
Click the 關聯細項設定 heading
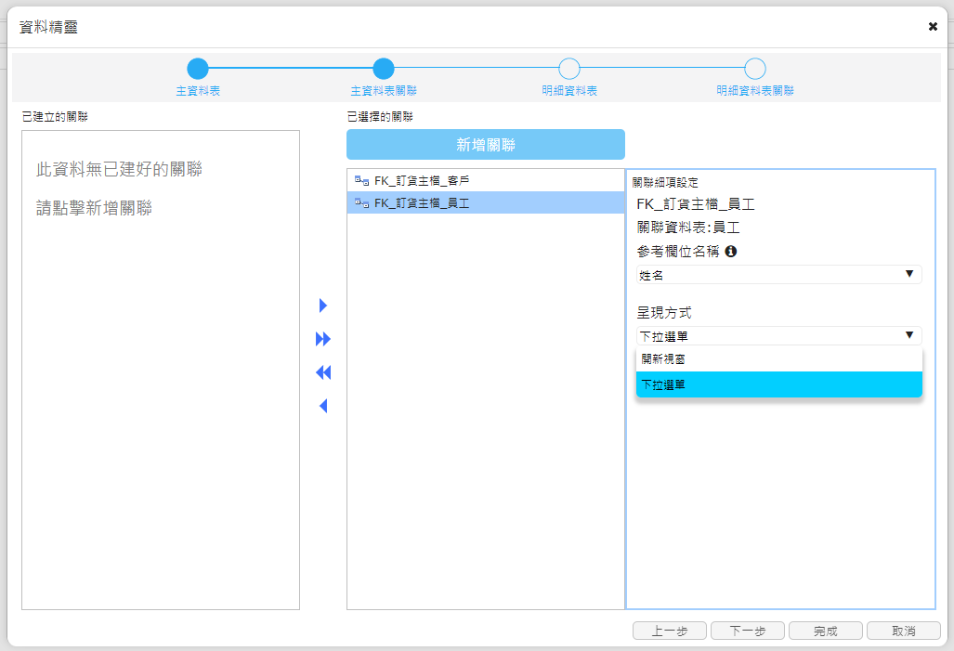[x=665, y=183]
